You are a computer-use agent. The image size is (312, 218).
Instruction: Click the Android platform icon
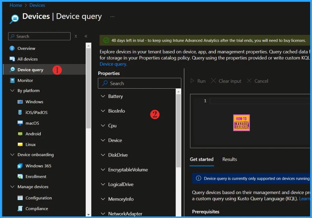point(20,134)
